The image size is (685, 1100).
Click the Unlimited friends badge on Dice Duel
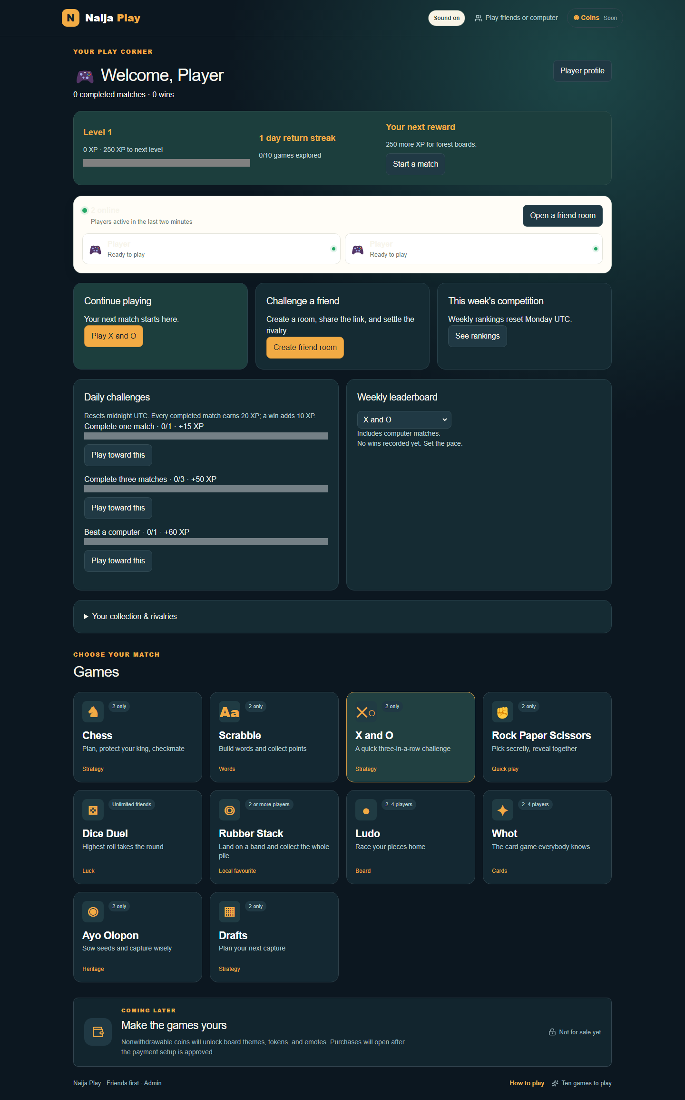(132, 805)
